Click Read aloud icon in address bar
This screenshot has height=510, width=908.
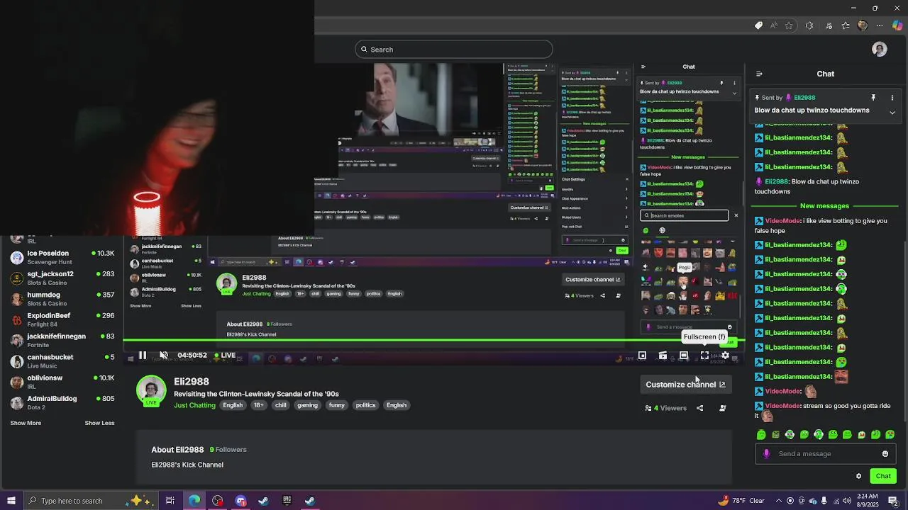(774, 25)
